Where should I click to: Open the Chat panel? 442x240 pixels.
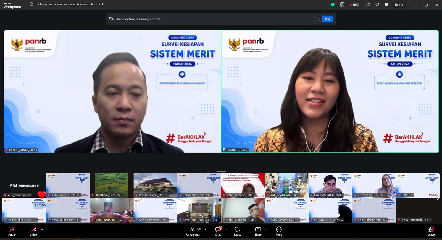pyautogui.click(x=218, y=231)
